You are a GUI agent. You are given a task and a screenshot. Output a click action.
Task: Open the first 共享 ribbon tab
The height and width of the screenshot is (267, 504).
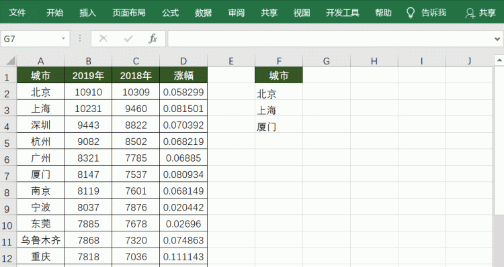pyautogui.click(x=269, y=13)
